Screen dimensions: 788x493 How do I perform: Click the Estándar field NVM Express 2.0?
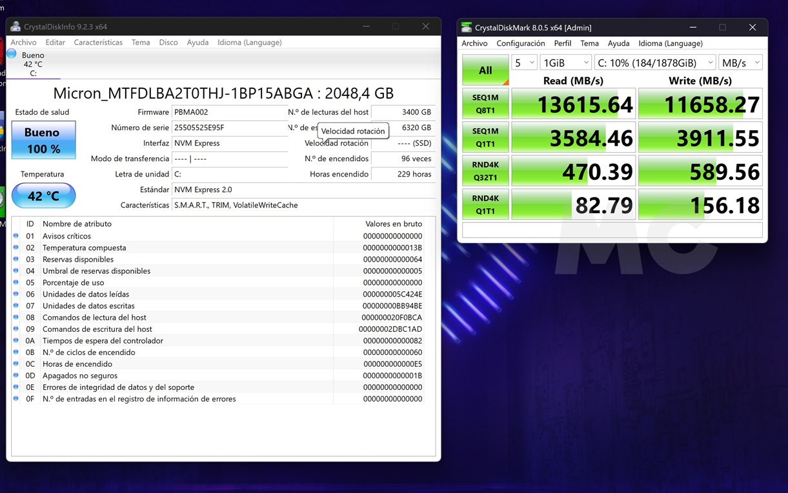[303, 189]
